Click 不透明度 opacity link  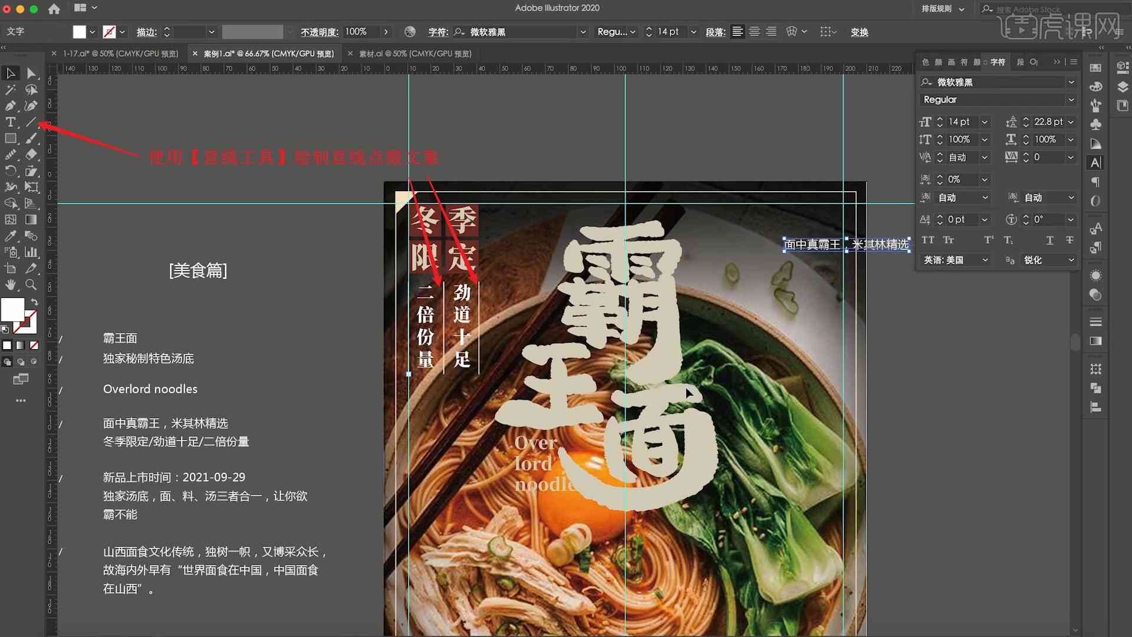(x=319, y=32)
